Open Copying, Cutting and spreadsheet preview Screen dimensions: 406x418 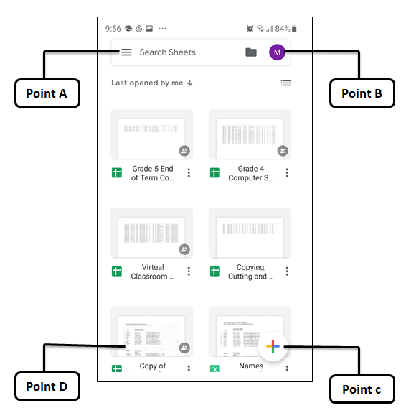(250, 233)
